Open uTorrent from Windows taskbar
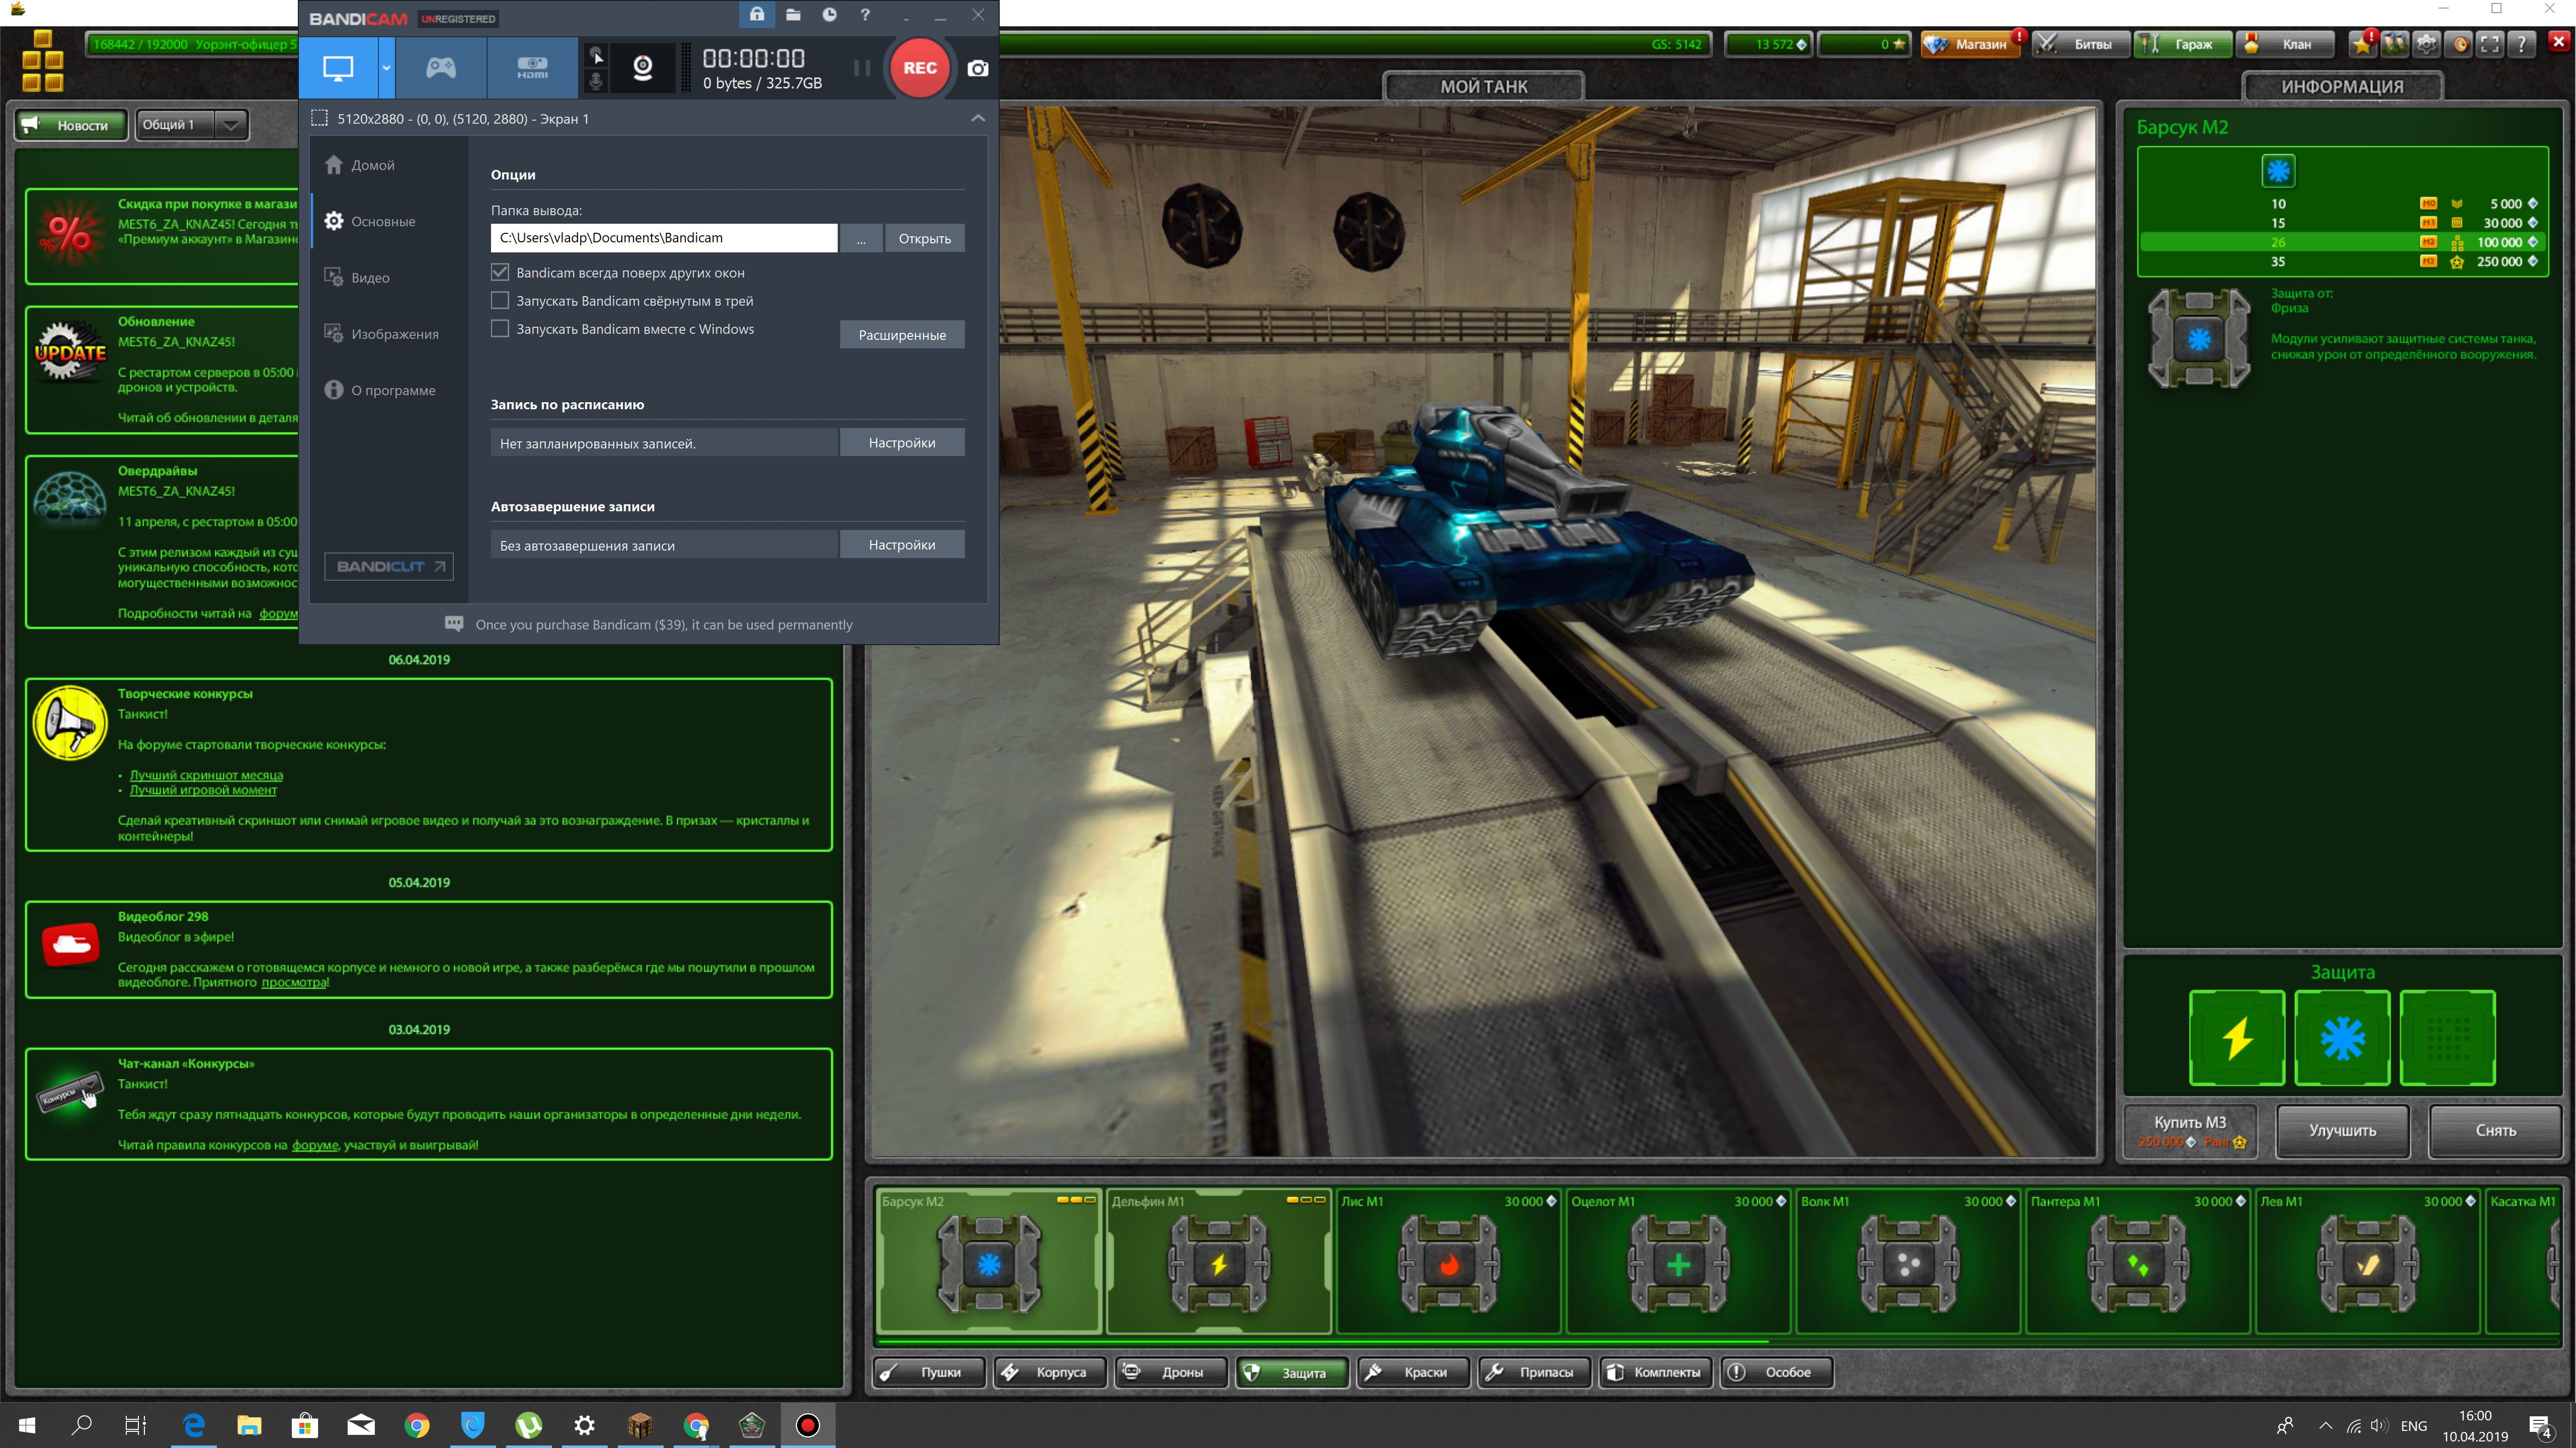This screenshot has width=2576, height=1448. [529, 1425]
